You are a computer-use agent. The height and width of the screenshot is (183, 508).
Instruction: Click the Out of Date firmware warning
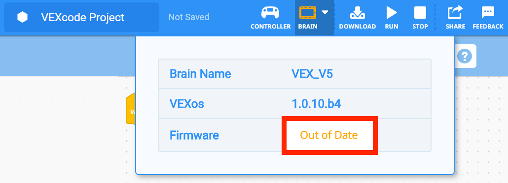(x=329, y=135)
